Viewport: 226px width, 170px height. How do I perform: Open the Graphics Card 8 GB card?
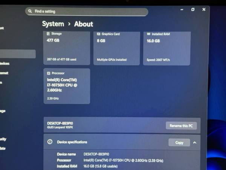[x=116, y=48]
